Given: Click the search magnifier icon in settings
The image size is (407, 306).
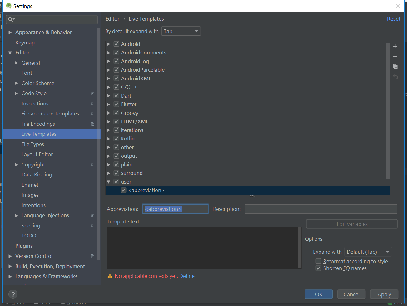Looking at the screenshot, I should pos(11,19).
